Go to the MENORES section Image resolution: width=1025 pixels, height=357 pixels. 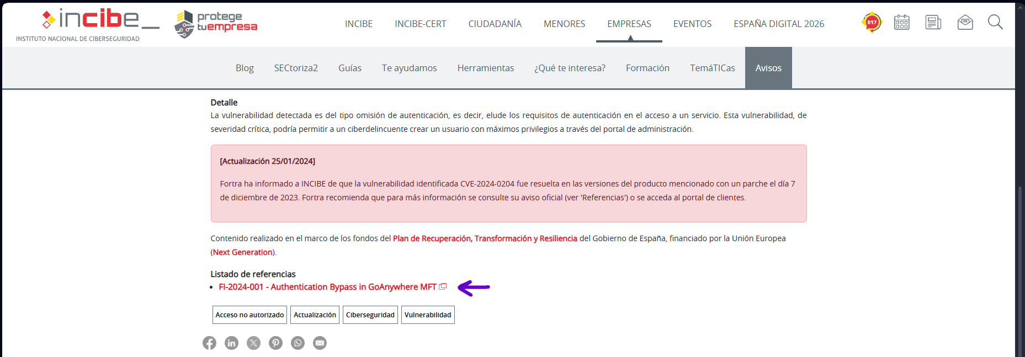pyautogui.click(x=564, y=24)
